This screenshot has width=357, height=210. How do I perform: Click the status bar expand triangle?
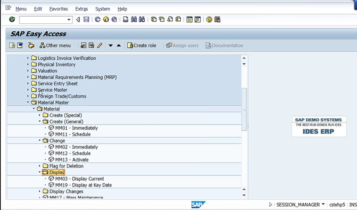click(270, 204)
